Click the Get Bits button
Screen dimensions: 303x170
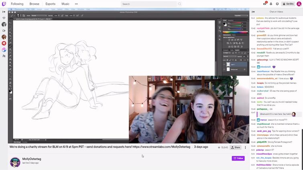tap(288, 4)
